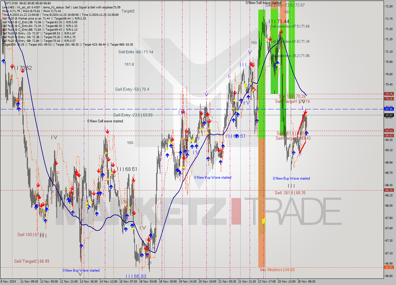
Task: Click the '25 Nov 13:00' time axis label
Action: tap(286, 282)
